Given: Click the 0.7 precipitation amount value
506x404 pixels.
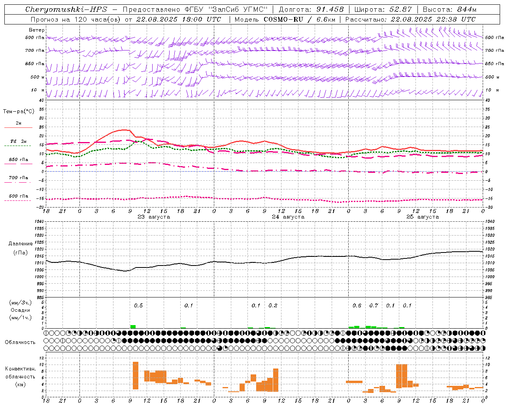Looking at the screenshot, I should pos(374,306).
